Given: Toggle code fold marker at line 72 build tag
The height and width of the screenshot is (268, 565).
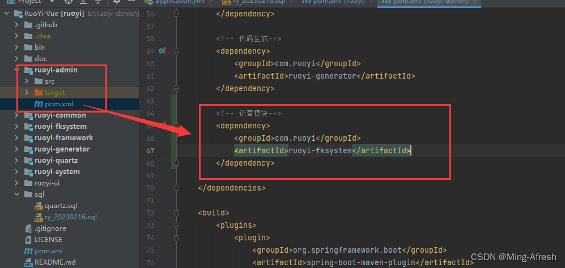Looking at the screenshot, I should coord(176,213).
